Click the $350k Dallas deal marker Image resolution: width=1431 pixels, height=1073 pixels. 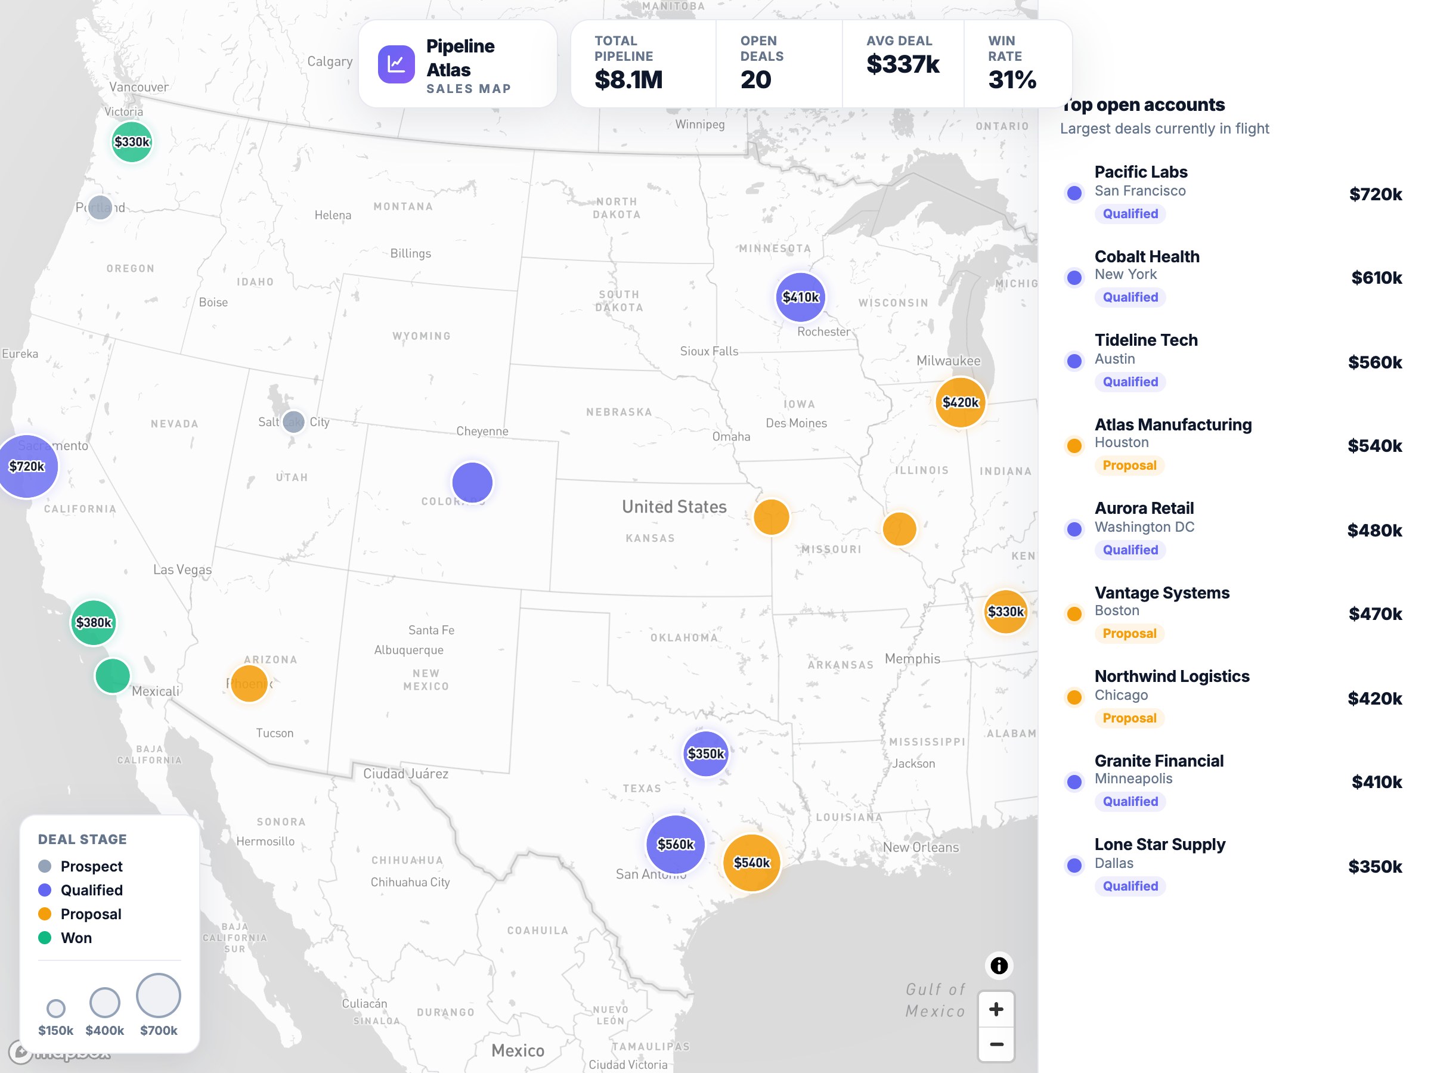tap(706, 753)
